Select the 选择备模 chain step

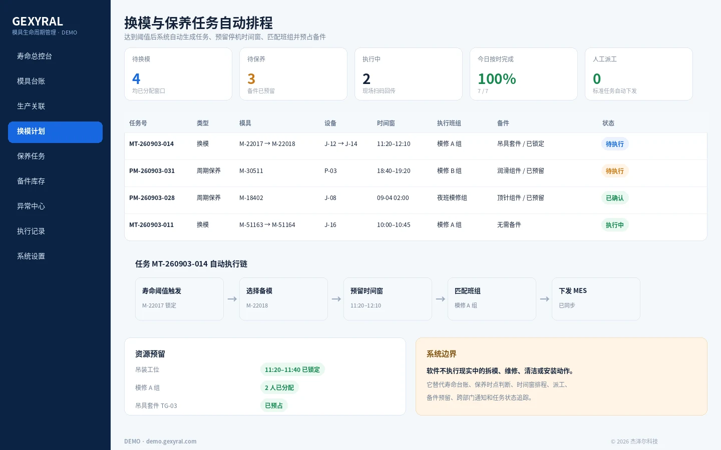[283, 299]
